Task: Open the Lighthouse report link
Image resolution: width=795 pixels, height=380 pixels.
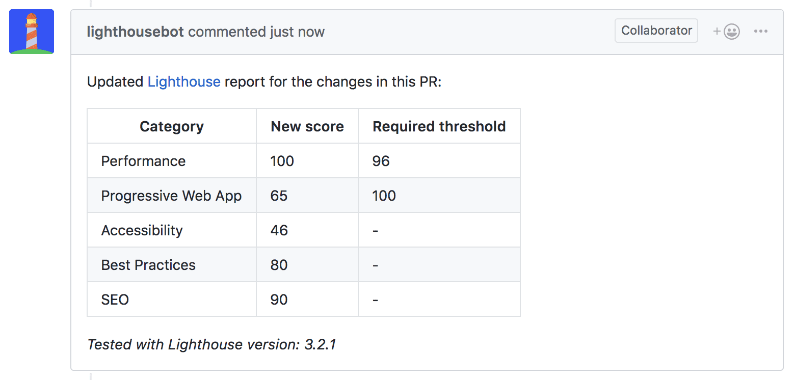Action: click(x=183, y=82)
